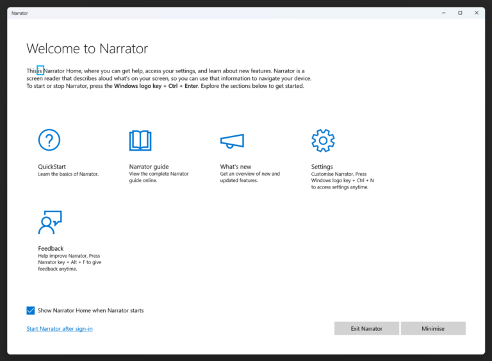Click the Feedback person with speech bubble icon
This screenshot has width=492, height=361.
pyautogui.click(x=50, y=222)
